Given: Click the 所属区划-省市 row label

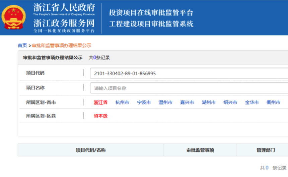Looking at the screenshot, I should pyautogui.click(x=41, y=102).
